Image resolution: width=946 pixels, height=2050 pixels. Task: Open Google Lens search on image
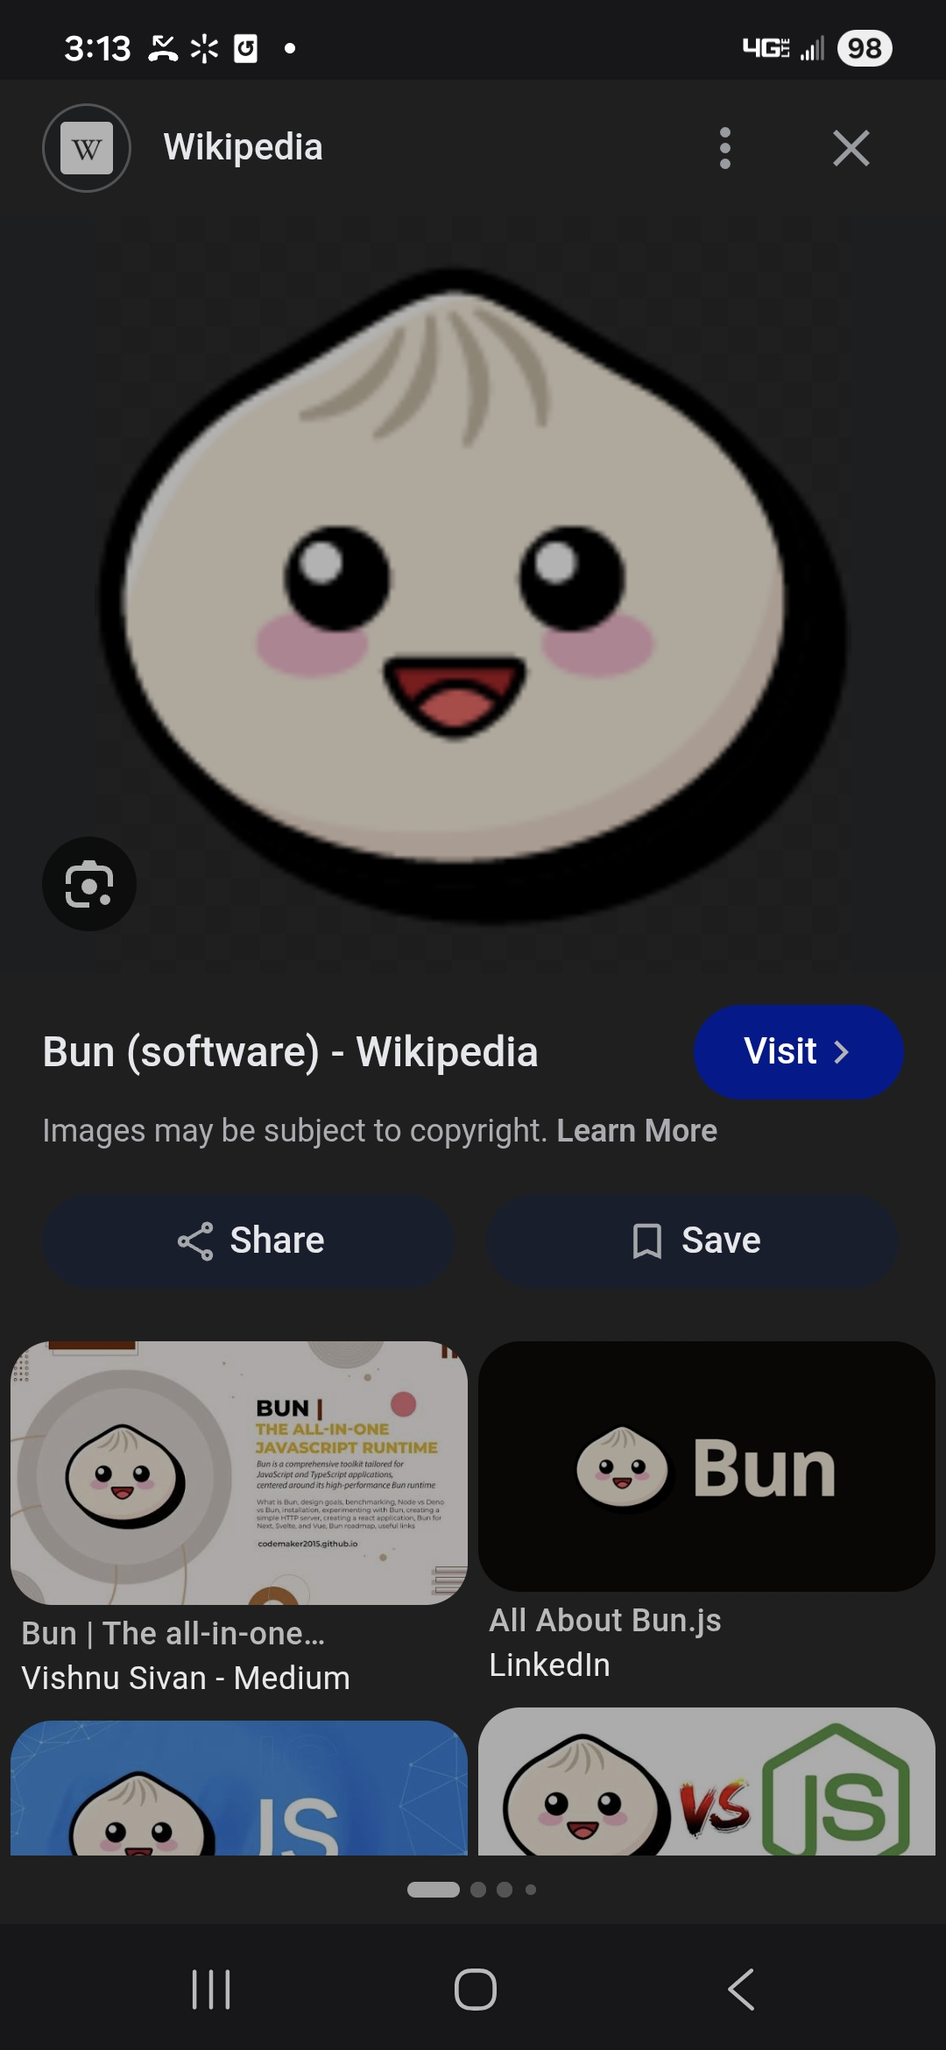(89, 884)
